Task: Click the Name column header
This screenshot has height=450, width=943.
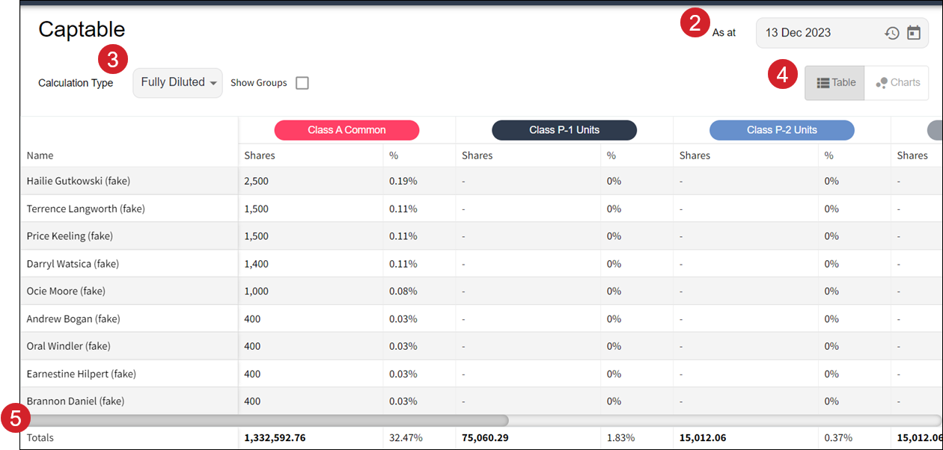Action: (x=40, y=155)
